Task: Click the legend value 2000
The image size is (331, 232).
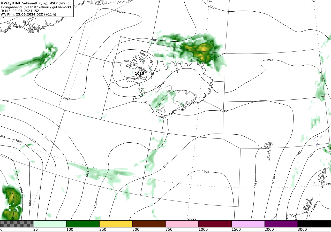Action: pyautogui.click(x=269, y=229)
